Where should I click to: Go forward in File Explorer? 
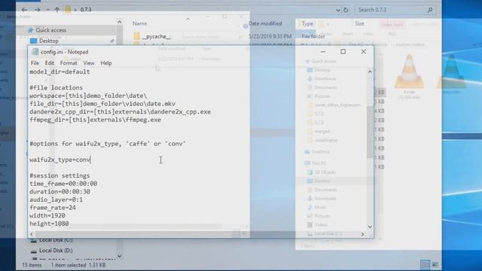pyautogui.click(x=37, y=10)
